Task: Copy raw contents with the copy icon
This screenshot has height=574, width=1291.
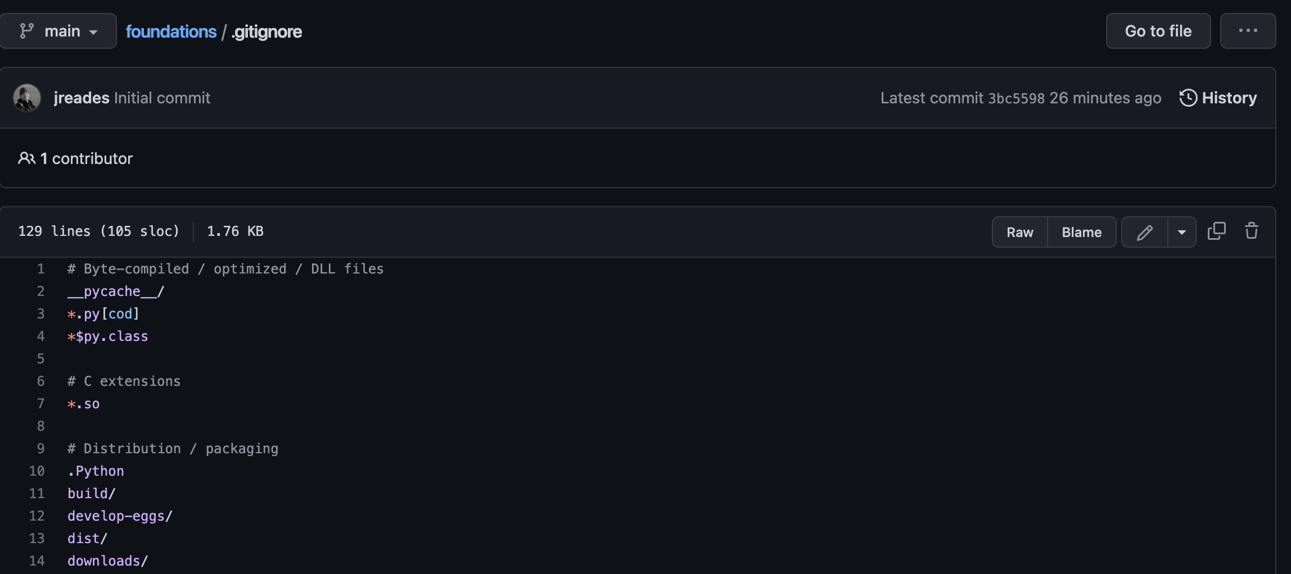Action: [x=1216, y=231]
